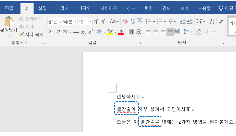Toggle strikethrough formatting
Image resolution: width=236 pixels, height=136 pixels.
pyautogui.click(x=76, y=32)
